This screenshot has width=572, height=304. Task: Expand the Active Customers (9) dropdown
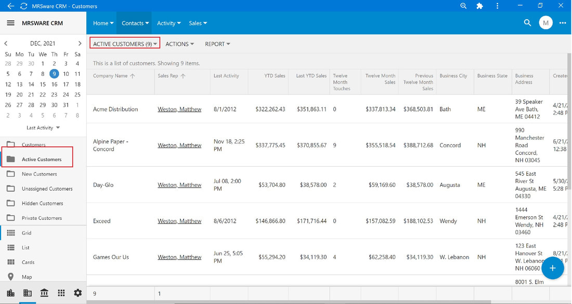point(125,44)
